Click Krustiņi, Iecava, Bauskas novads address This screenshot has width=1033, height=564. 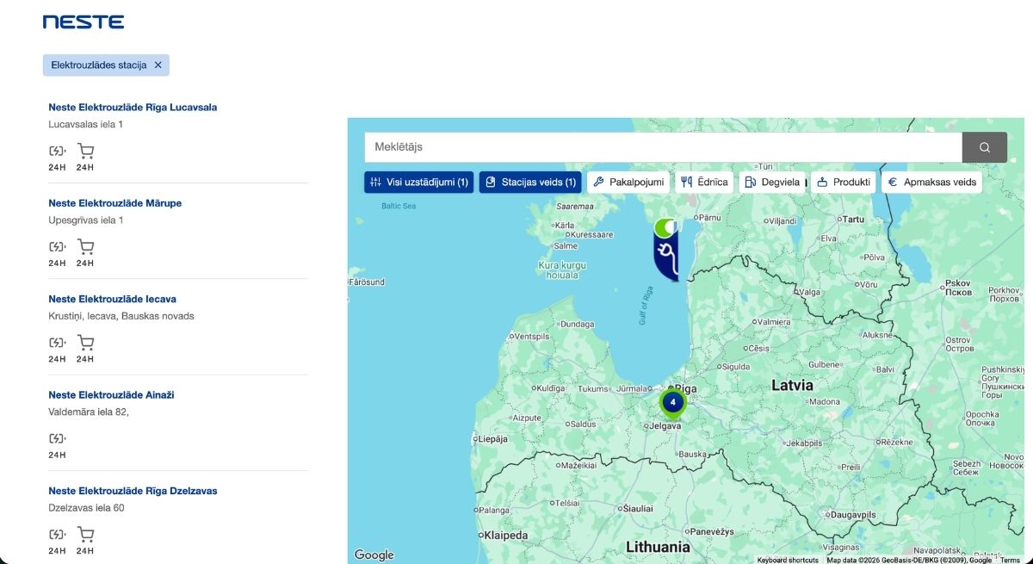[121, 316]
